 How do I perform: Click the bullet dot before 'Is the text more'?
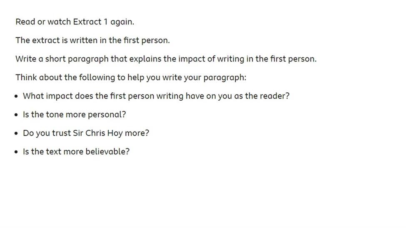click(x=16, y=152)
